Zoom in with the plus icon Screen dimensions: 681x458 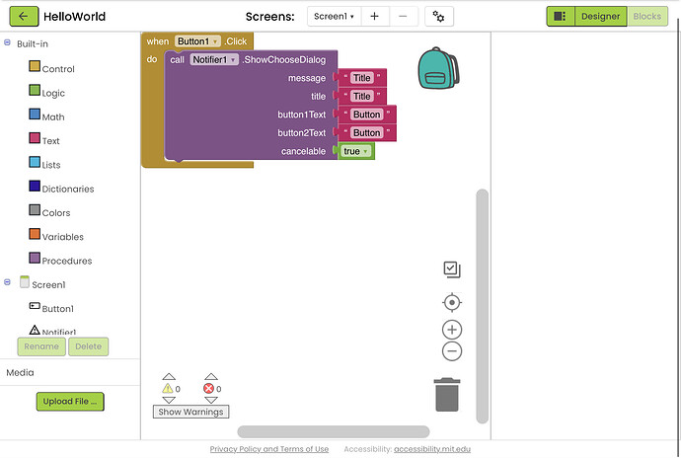tap(452, 330)
